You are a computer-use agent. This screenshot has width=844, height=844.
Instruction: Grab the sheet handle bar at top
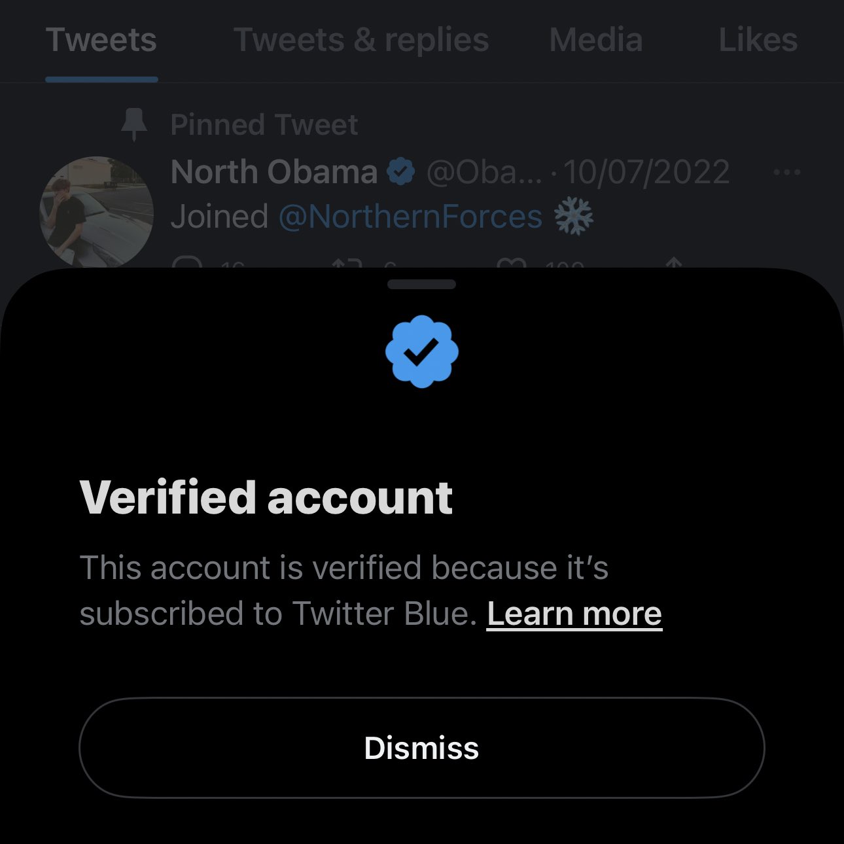[421, 285]
